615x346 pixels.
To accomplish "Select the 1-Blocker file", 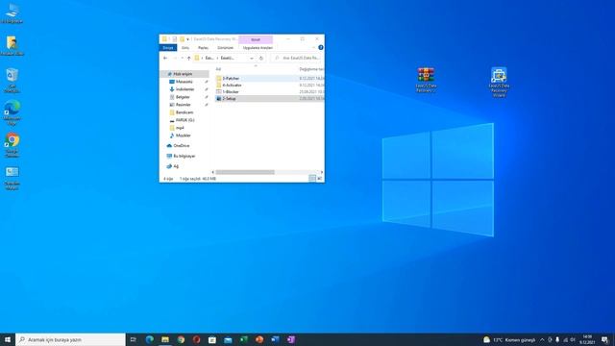I will pos(231,92).
